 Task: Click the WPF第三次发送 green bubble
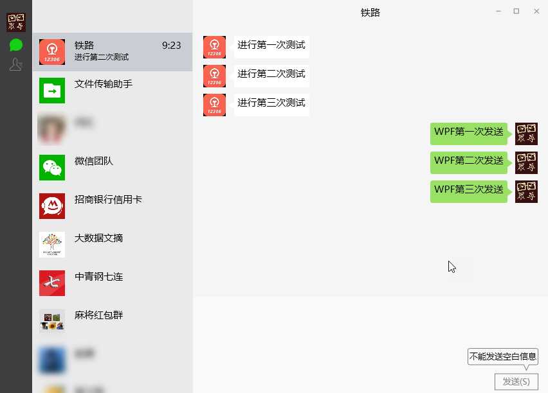point(469,191)
